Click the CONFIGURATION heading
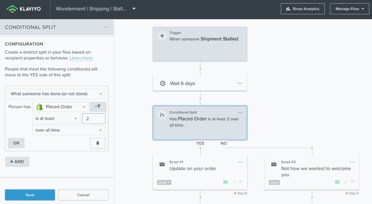Viewport: 372px width, 204px height. (x=24, y=44)
